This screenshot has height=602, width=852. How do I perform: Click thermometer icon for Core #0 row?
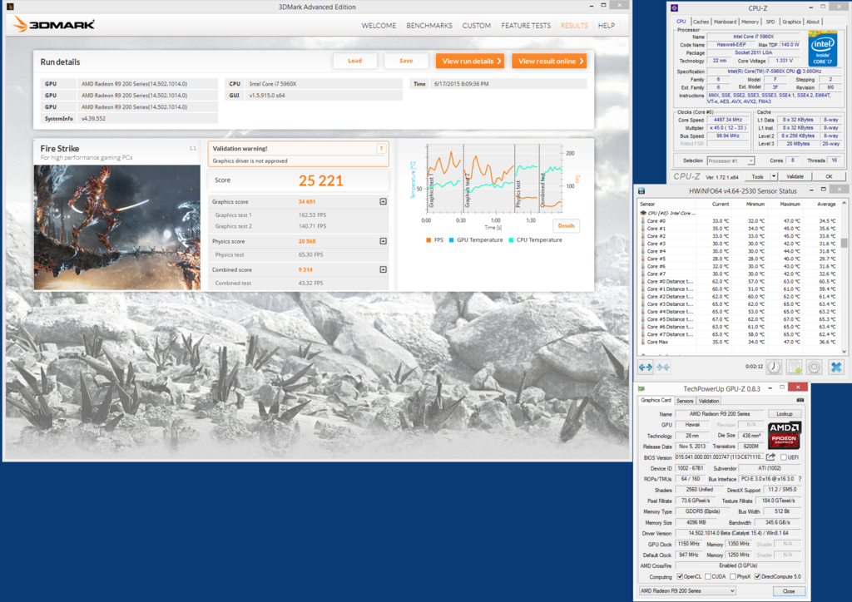click(643, 221)
